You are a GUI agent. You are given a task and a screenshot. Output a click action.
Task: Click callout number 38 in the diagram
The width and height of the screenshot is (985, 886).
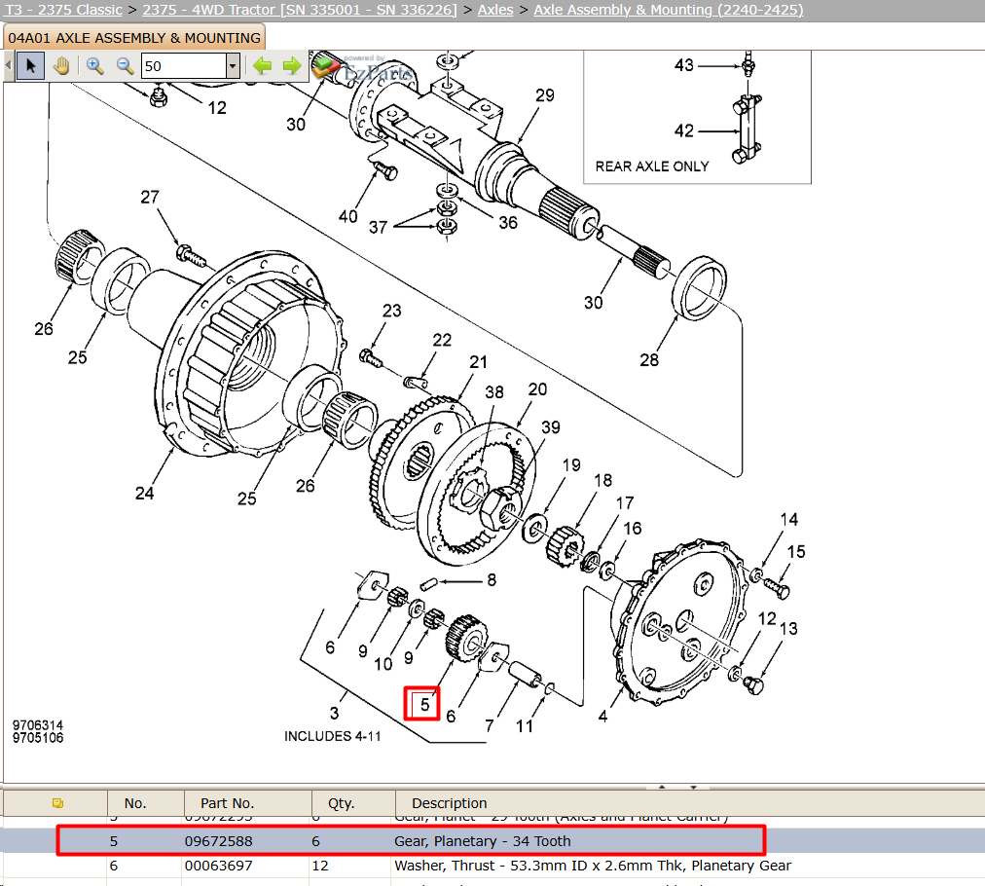493,392
